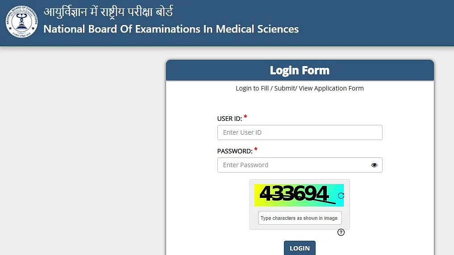Click the Login Form header bar
Viewport: 454px width, 255px height.
point(300,70)
